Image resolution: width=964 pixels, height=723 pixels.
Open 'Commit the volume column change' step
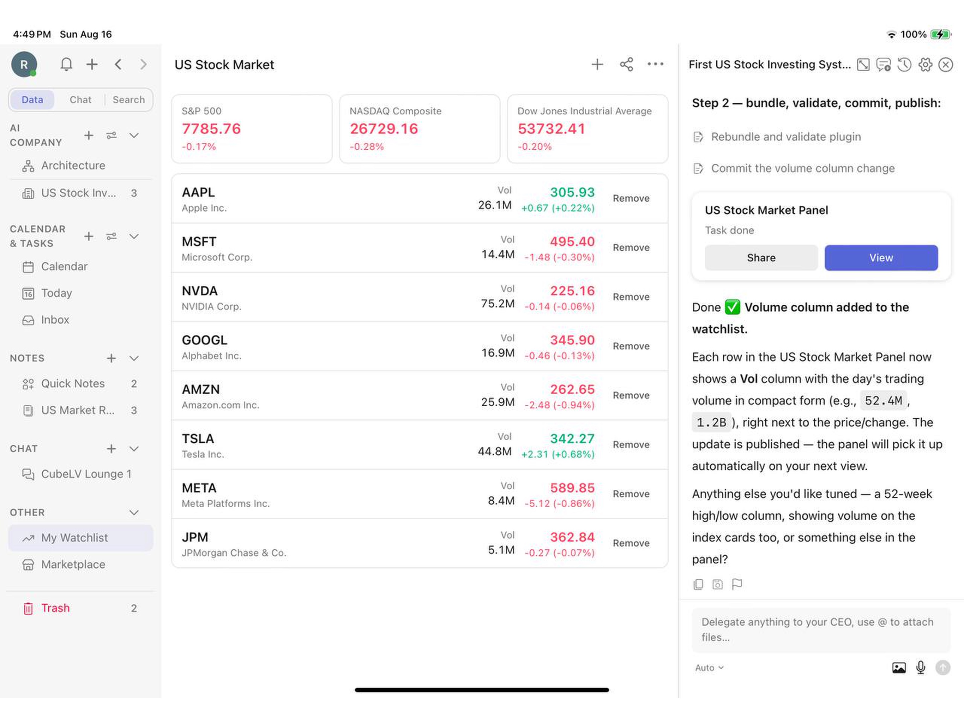tap(794, 168)
